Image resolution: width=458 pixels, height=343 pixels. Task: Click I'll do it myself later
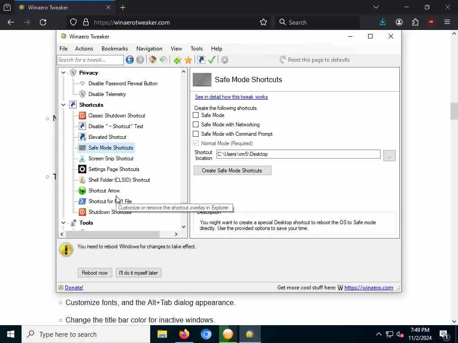coord(139,273)
